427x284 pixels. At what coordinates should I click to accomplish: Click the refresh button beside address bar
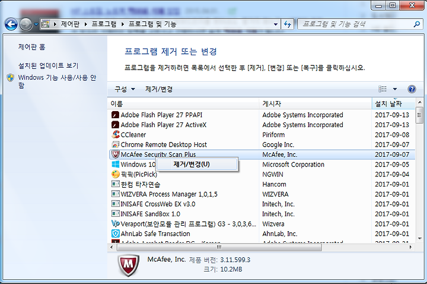[x=288, y=24]
